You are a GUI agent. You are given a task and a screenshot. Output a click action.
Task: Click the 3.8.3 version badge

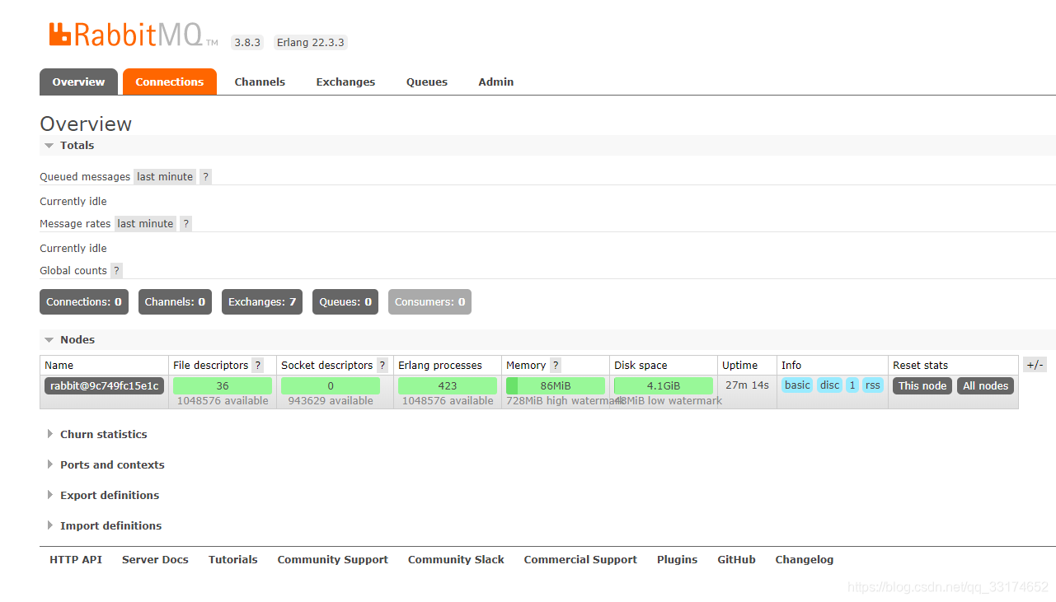click(247, 42)
